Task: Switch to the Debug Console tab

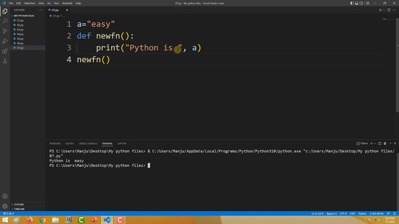Action: [88, 144]
